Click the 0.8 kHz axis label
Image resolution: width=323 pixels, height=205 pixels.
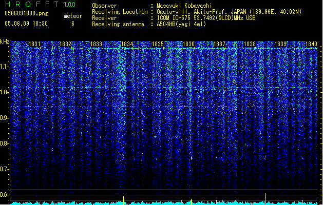pos(4,143)
